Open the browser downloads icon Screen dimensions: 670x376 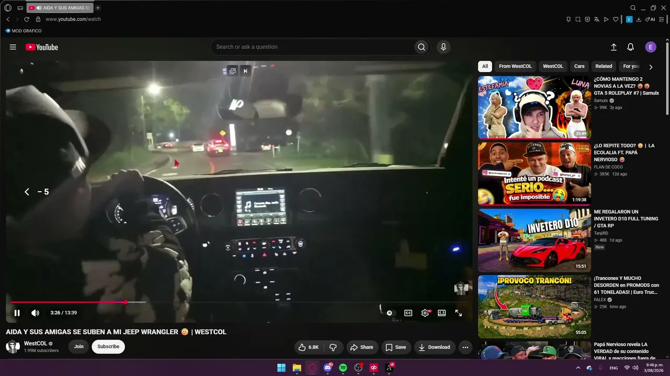pos(639,19)
